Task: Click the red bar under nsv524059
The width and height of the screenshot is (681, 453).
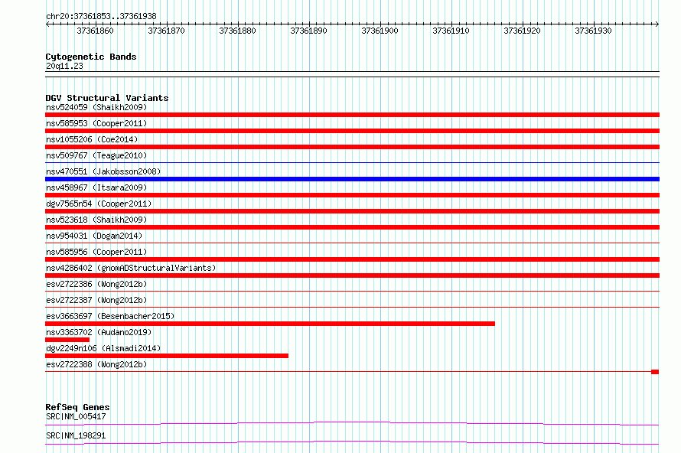Action: [x=352, y=115]
